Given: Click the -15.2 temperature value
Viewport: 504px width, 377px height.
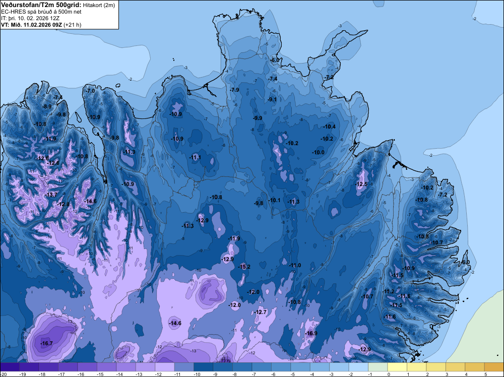Looking at the screenshot, I should click(x=244, y=267).
